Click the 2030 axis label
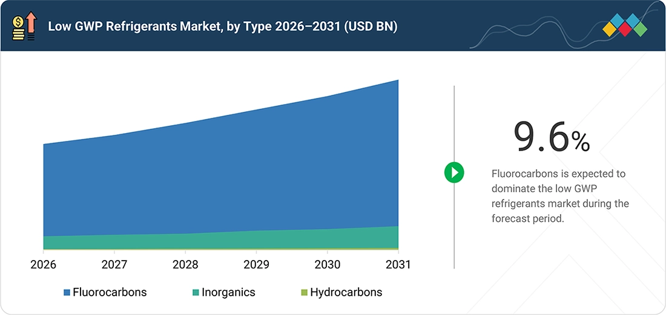This screenshot has width=666, height=315. click(327, 265)
